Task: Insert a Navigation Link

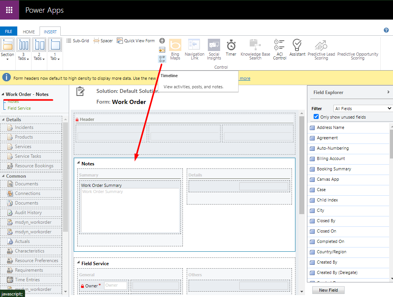Action: pos(194,49)
